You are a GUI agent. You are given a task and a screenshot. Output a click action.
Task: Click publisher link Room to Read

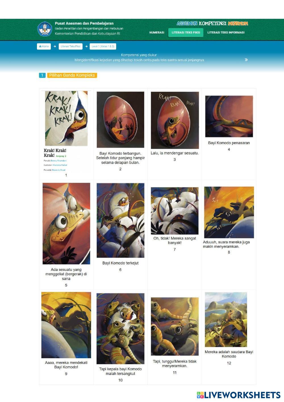tap(59, 170)
